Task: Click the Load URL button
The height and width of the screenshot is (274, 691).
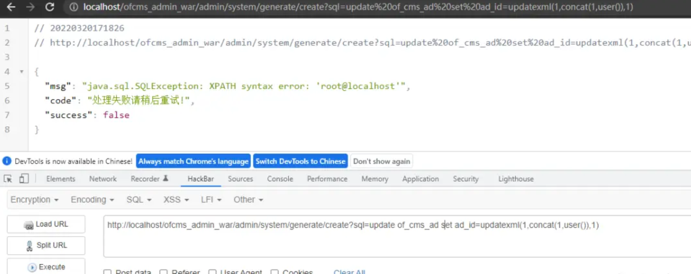Action: pyautogui.click(x=46, y=224)
